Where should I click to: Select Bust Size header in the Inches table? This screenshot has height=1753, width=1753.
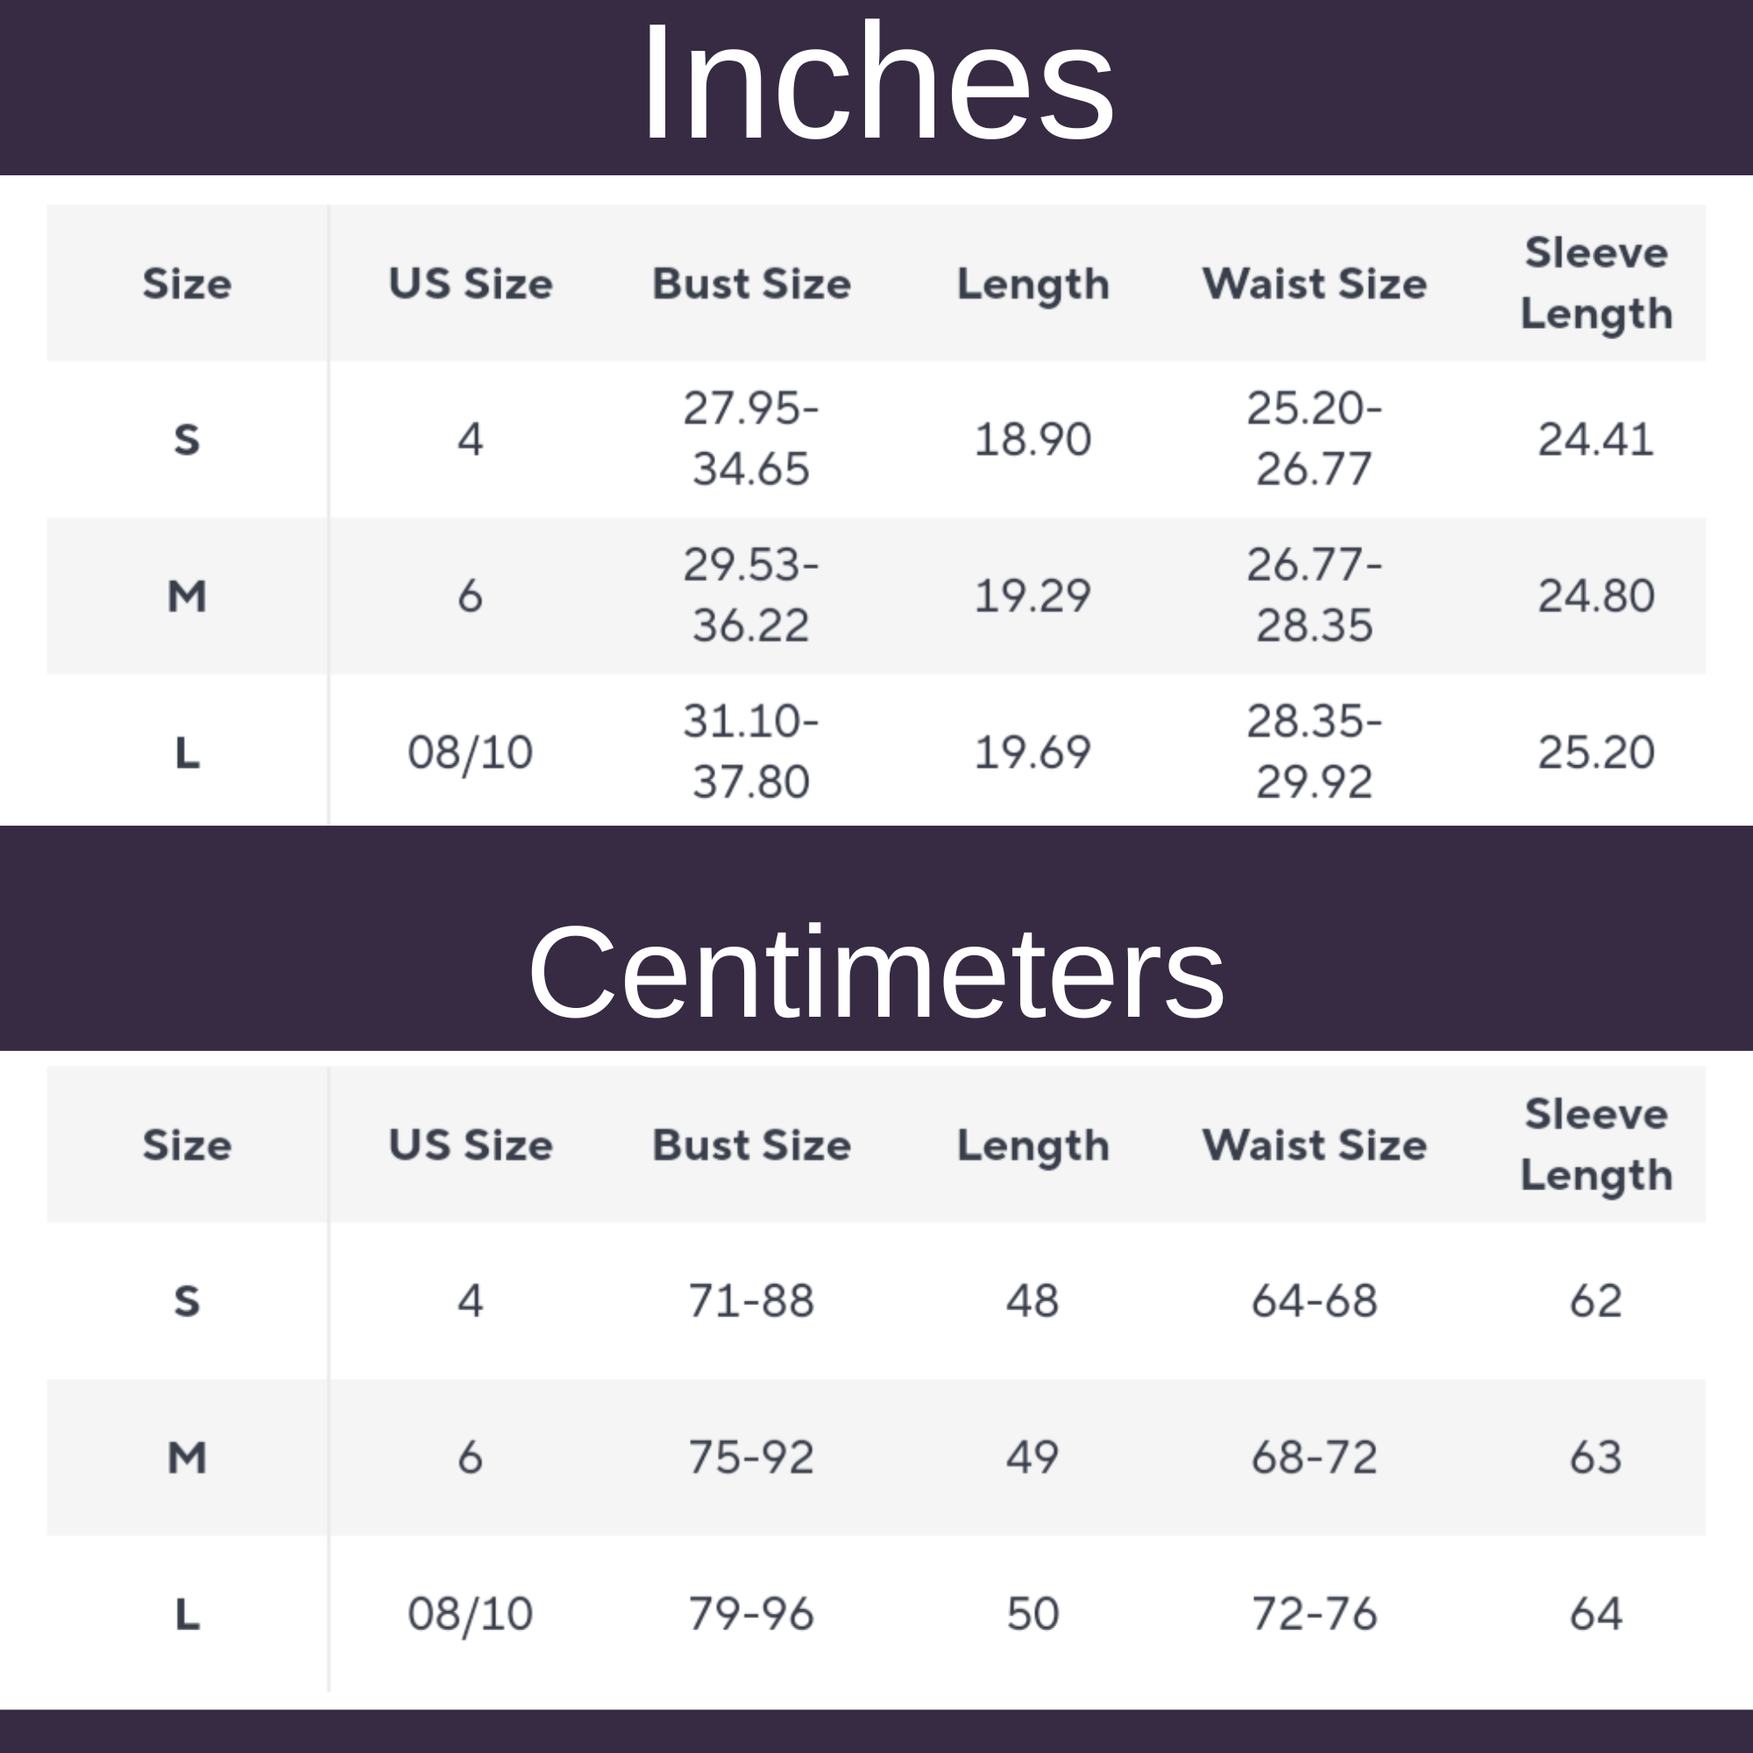coord(751,284)
